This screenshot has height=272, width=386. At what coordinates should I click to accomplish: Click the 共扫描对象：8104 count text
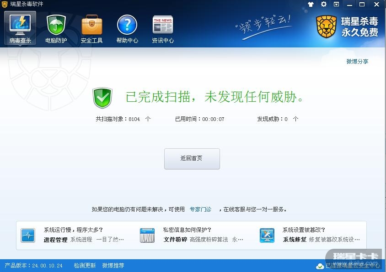(x=123, y=119)
